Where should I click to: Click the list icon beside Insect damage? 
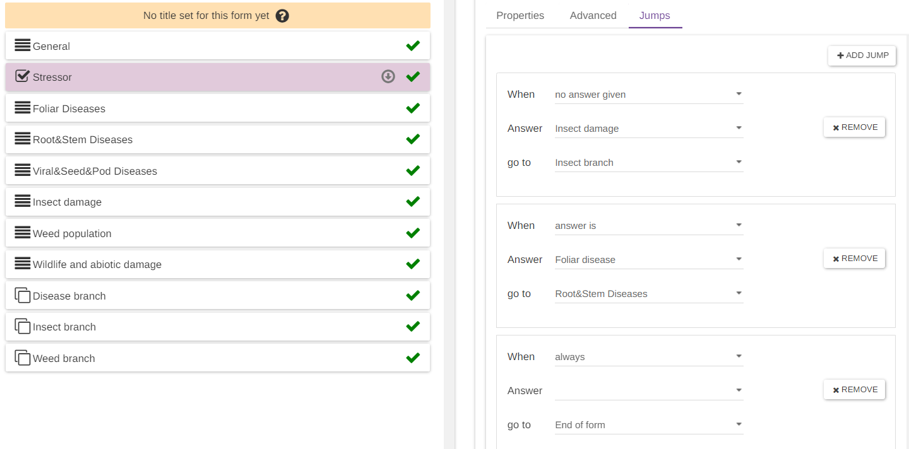22,201
